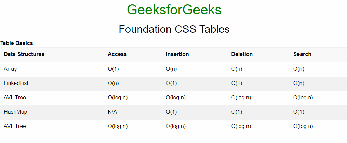Select LinkedList's Deletion value O(1)

237,83
